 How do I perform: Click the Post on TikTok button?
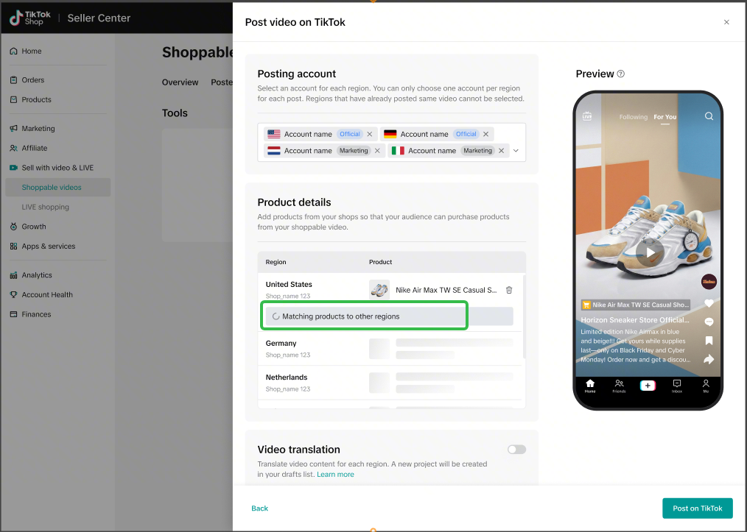coord(697,508)
